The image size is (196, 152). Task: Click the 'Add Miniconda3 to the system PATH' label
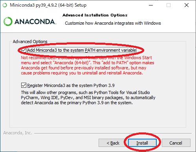[82, 50]
